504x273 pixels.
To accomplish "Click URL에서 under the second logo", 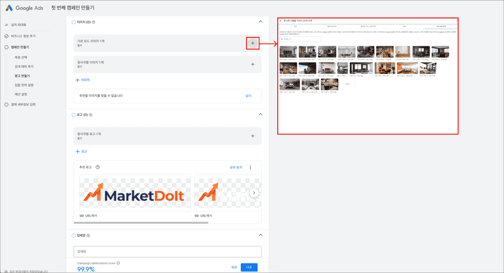I will pyautogui.click(x=203, y=216).
